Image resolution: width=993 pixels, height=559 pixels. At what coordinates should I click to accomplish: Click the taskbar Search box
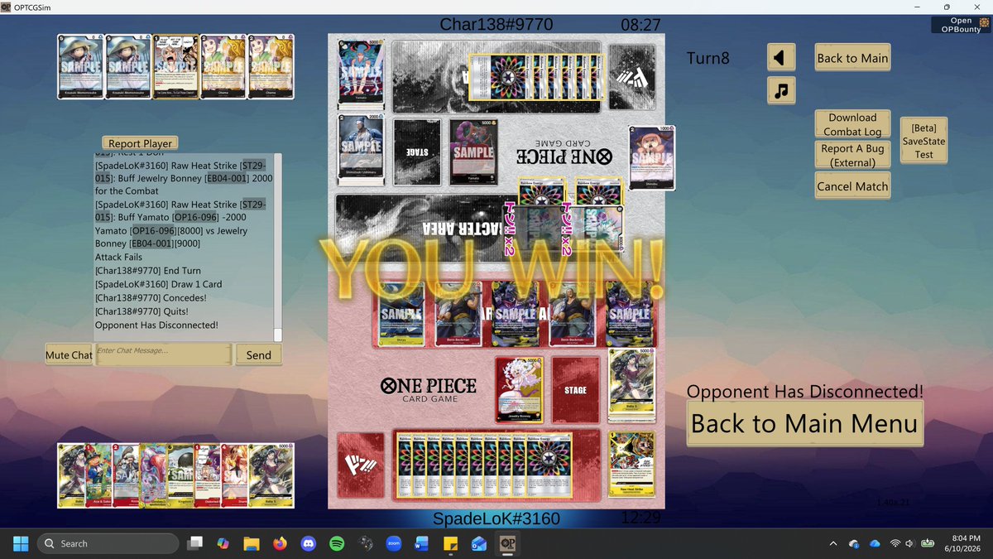click(108, 543)
